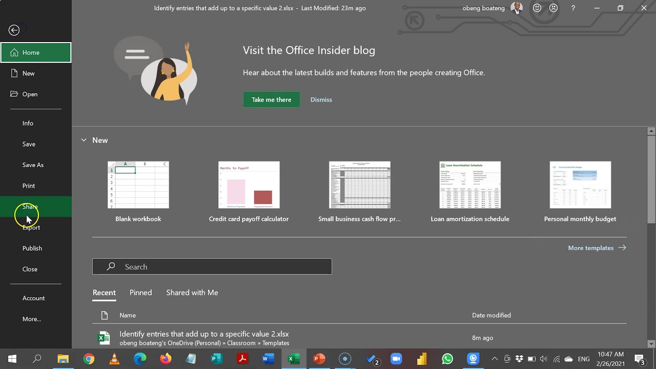Choose Open in the sidebar menu
The width and height of the screenshot is (656, 369).
36,94
